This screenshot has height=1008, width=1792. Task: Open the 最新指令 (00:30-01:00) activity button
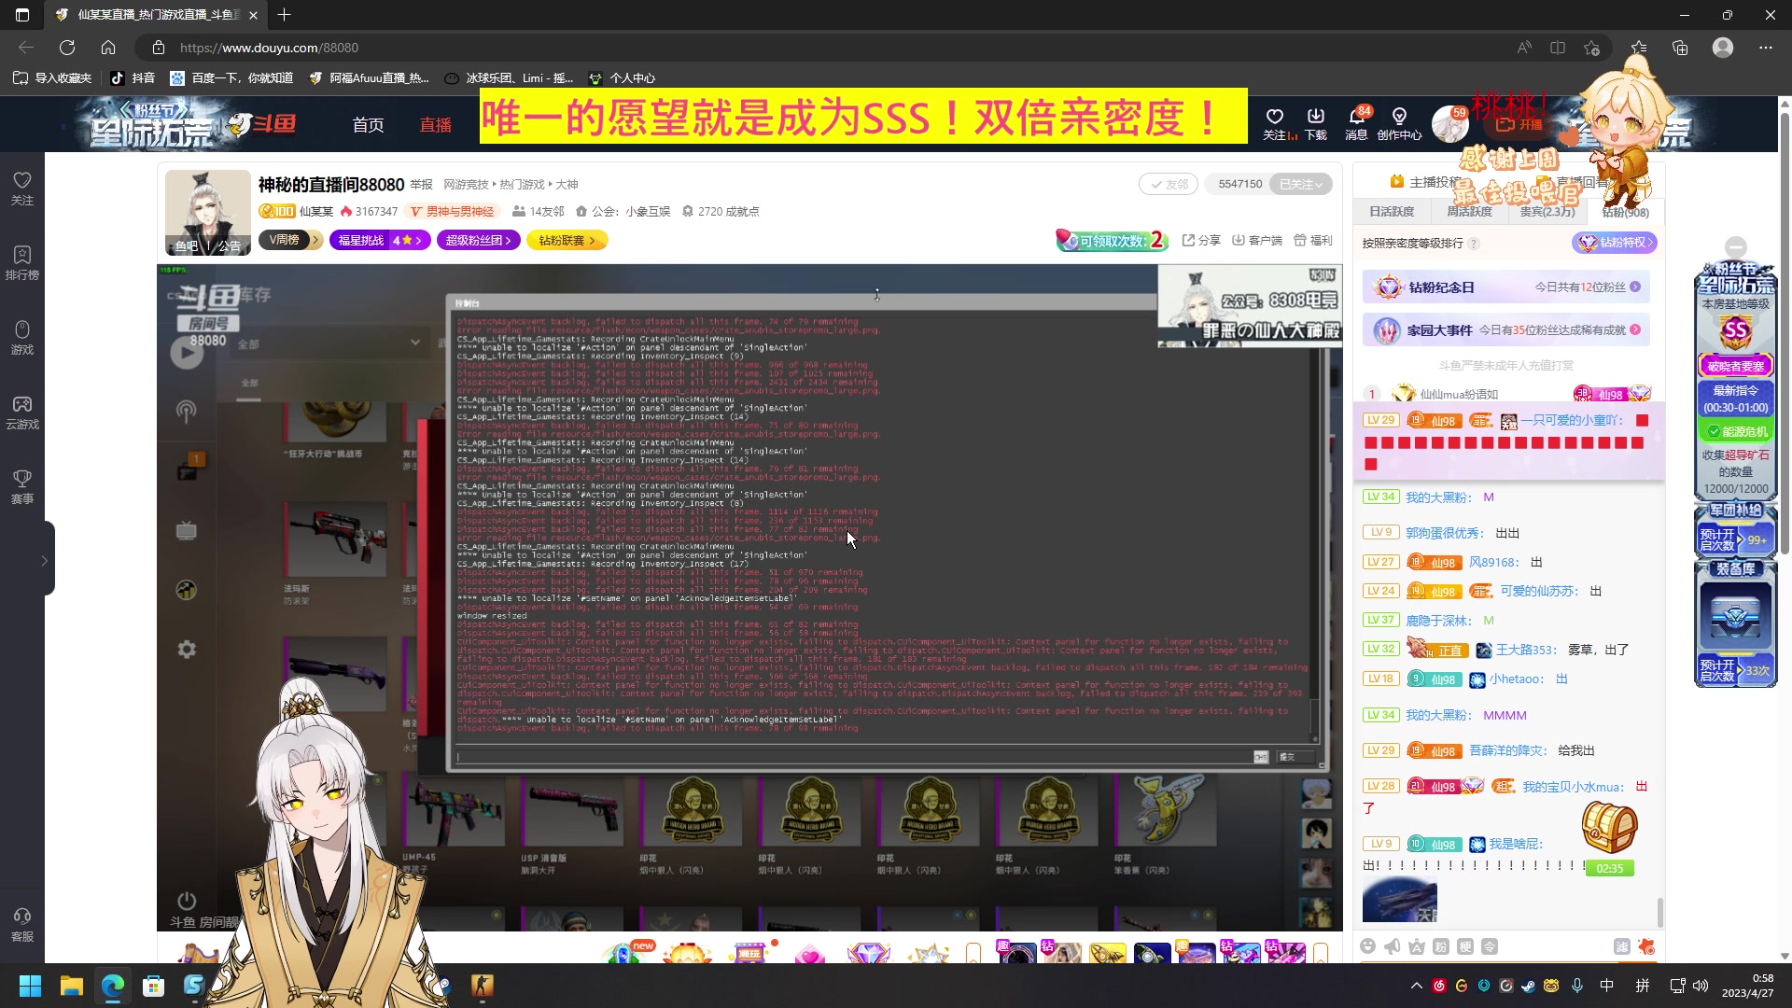(x=1735, y=399)
